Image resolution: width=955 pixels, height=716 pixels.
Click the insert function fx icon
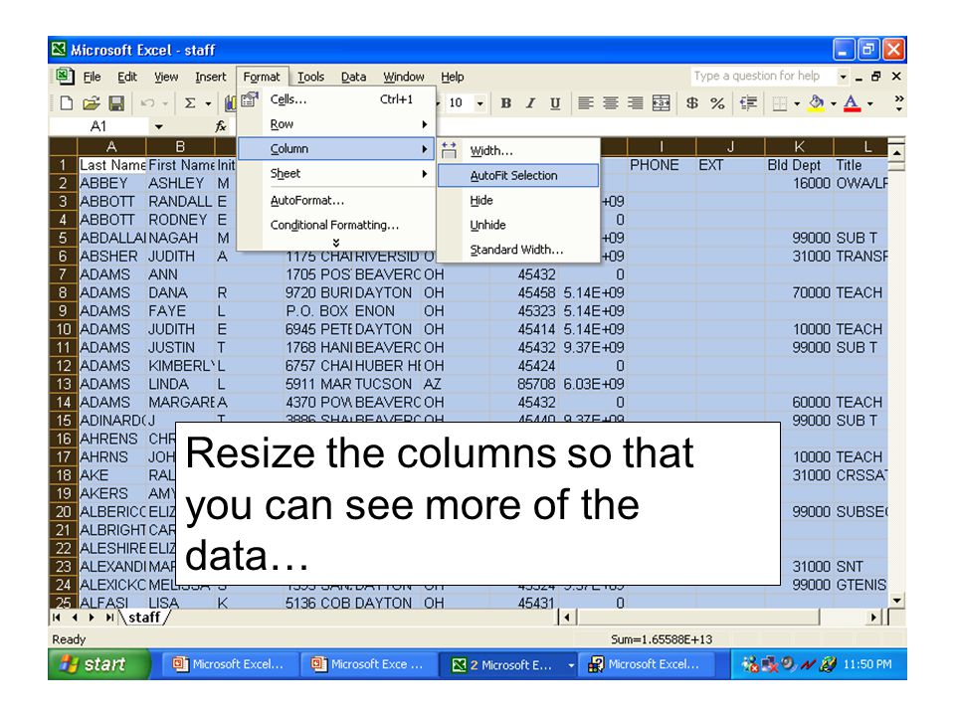(221, 126)
